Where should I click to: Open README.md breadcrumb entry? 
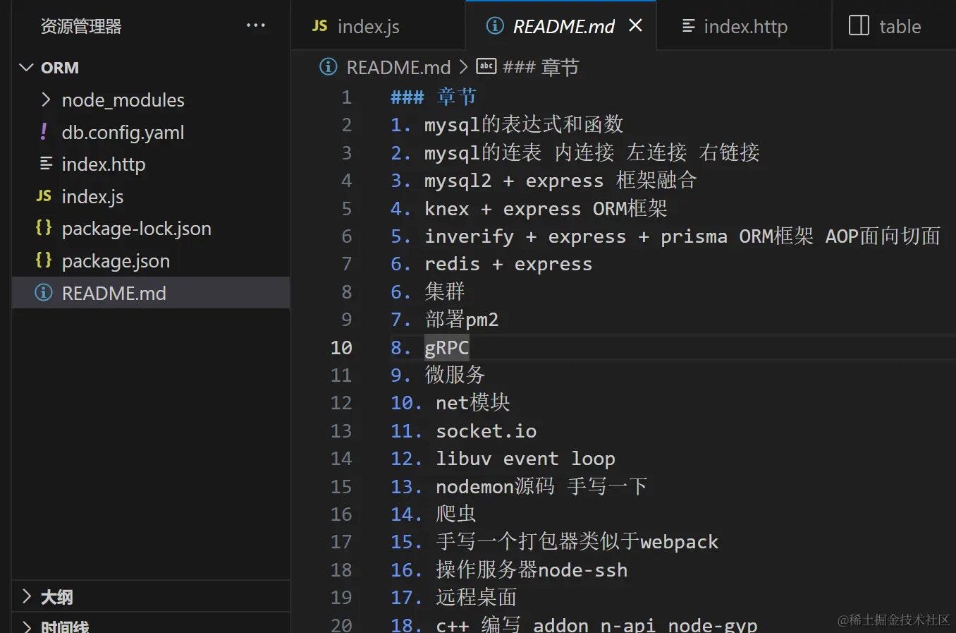click(x=398, y=66)
